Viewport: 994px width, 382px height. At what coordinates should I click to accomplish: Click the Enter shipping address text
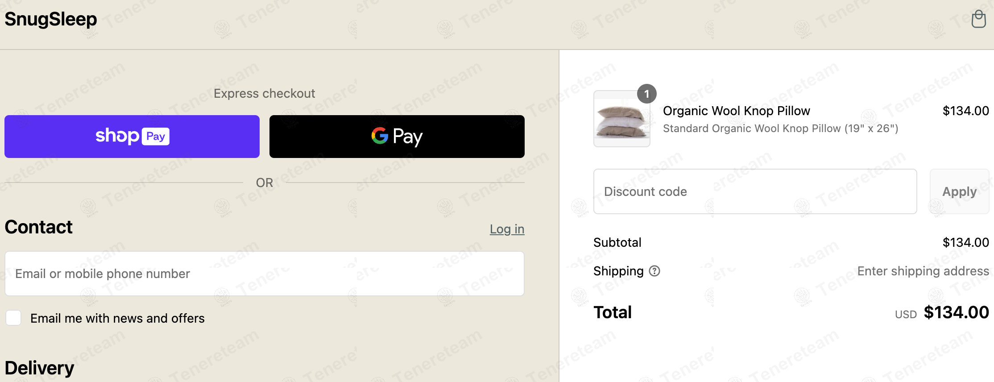(923, 271)
